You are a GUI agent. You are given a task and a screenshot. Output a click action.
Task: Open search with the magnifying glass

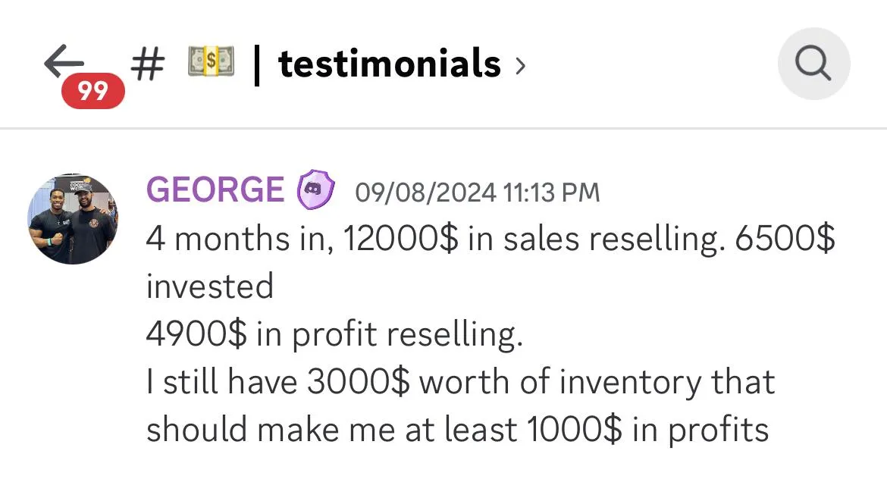pos(813,64)
